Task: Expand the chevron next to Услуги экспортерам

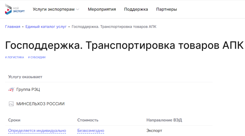Action: pyautogui.click(x=78, y=10)
